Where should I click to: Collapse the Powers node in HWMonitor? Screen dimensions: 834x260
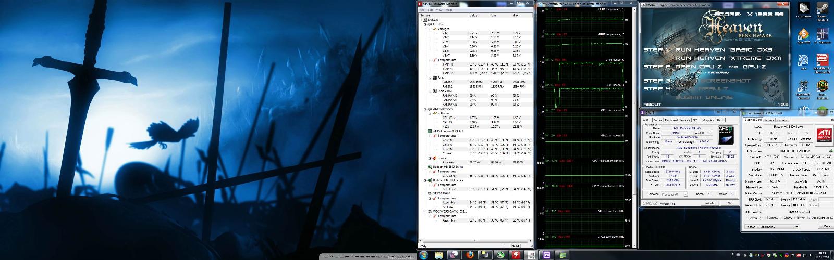(x=430, y=158)
